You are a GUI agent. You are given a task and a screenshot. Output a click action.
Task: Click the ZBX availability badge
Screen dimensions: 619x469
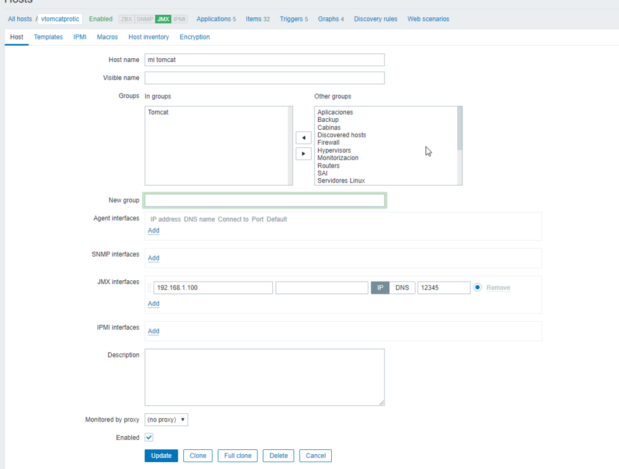[126, 19]
